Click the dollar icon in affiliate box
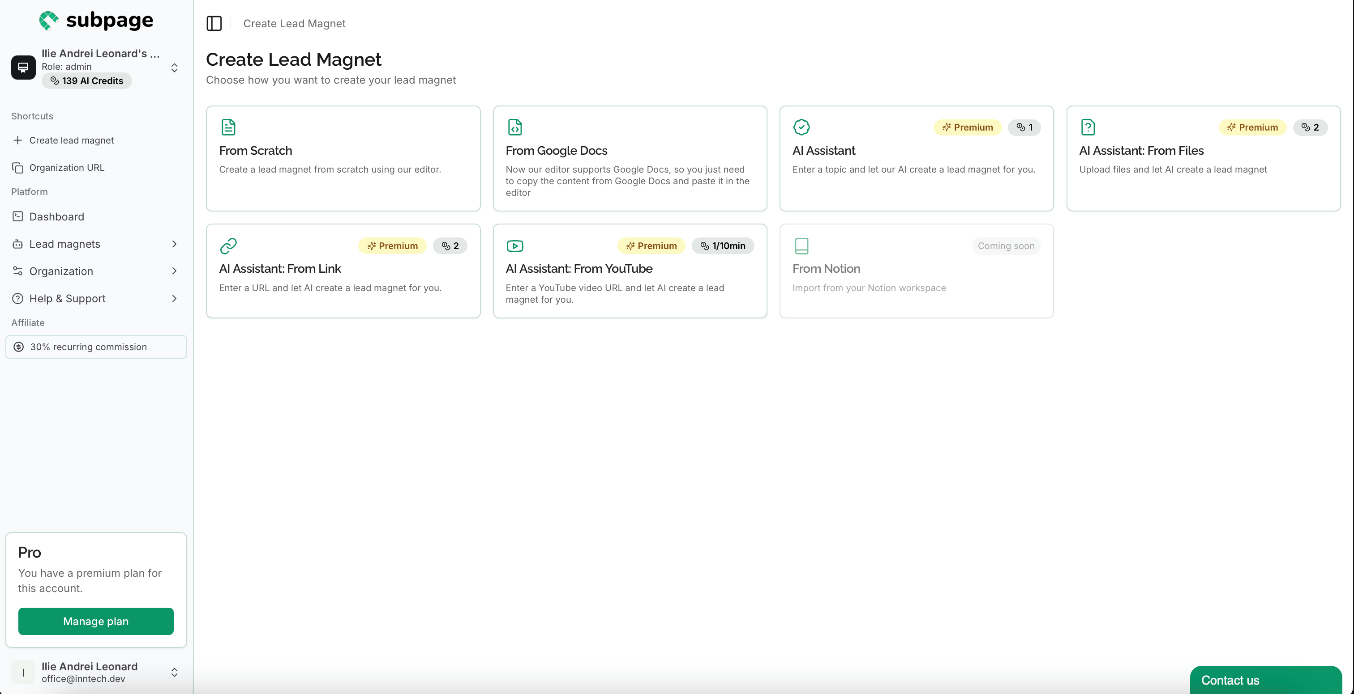Image resolution: width=1354 pixels, height=694 pixels. pos(18,347)
